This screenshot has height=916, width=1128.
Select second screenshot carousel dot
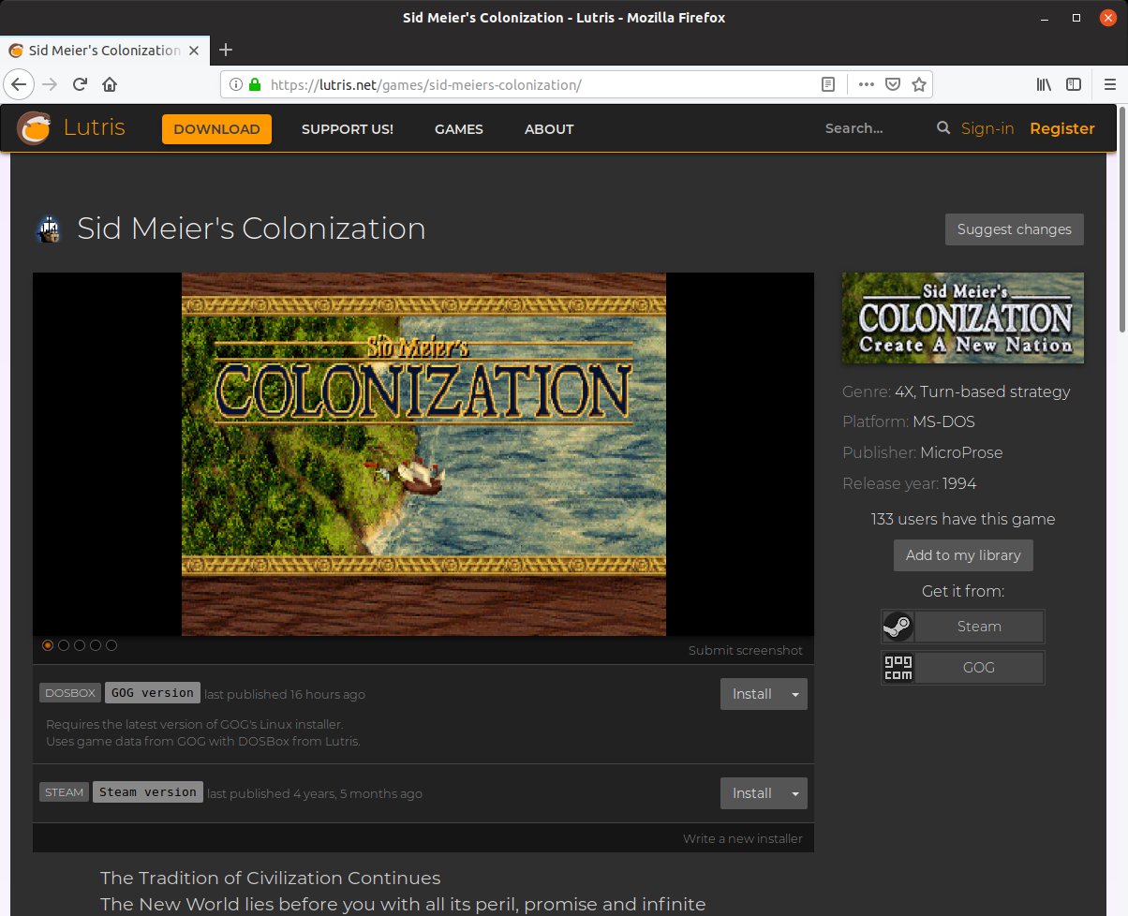(64, 645)
